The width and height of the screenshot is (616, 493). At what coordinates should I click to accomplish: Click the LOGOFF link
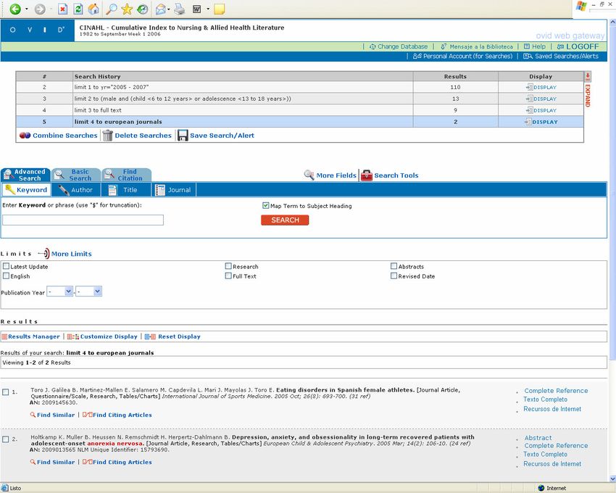point(582,46)
